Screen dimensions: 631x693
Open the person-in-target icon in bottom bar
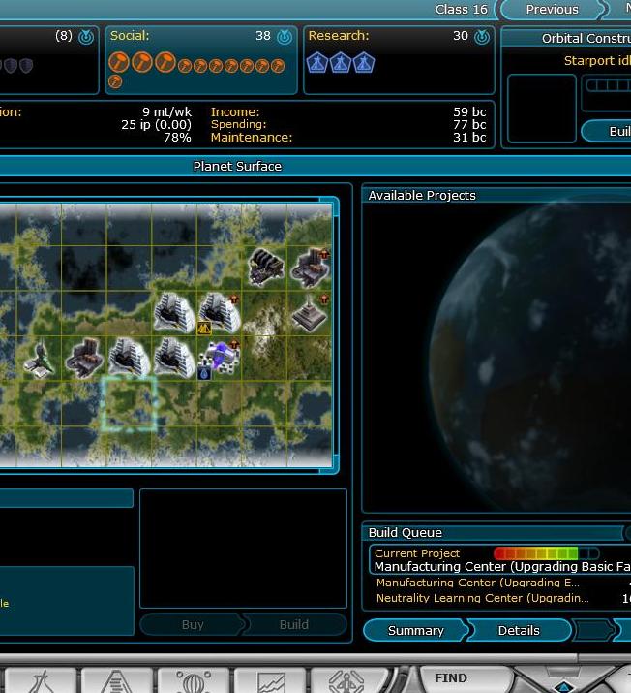click(346, 680)
